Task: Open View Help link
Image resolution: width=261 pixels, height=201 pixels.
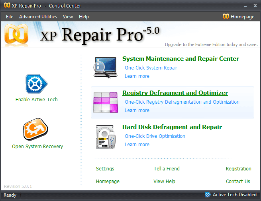Action: click(164, 182)
